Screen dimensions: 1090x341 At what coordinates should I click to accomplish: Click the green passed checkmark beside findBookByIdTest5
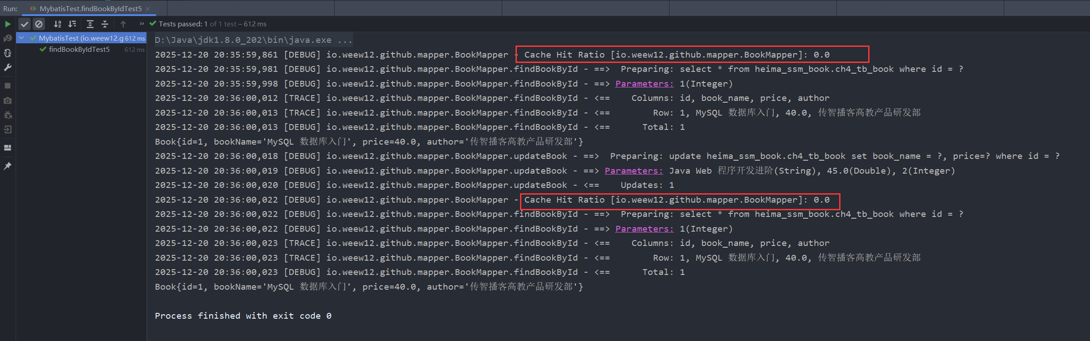(43, 49)
